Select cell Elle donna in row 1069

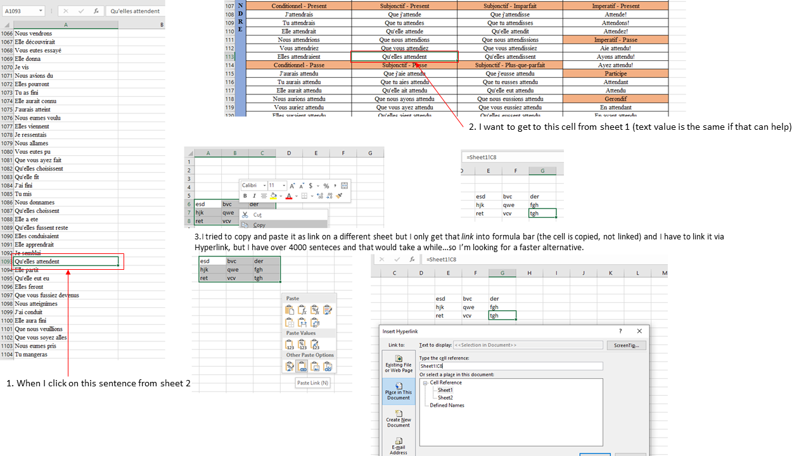tap(66, 59)
